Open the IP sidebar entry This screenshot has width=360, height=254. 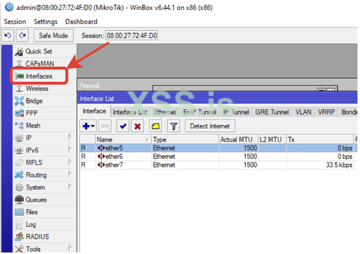pyautogui.click(x=45, y=138)
